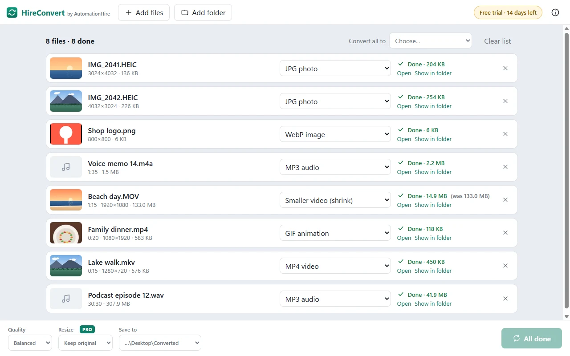Open WebP image format dropdown for Shop logo
570x356 pixels.
pyautogui.click(x=335, y=134)
